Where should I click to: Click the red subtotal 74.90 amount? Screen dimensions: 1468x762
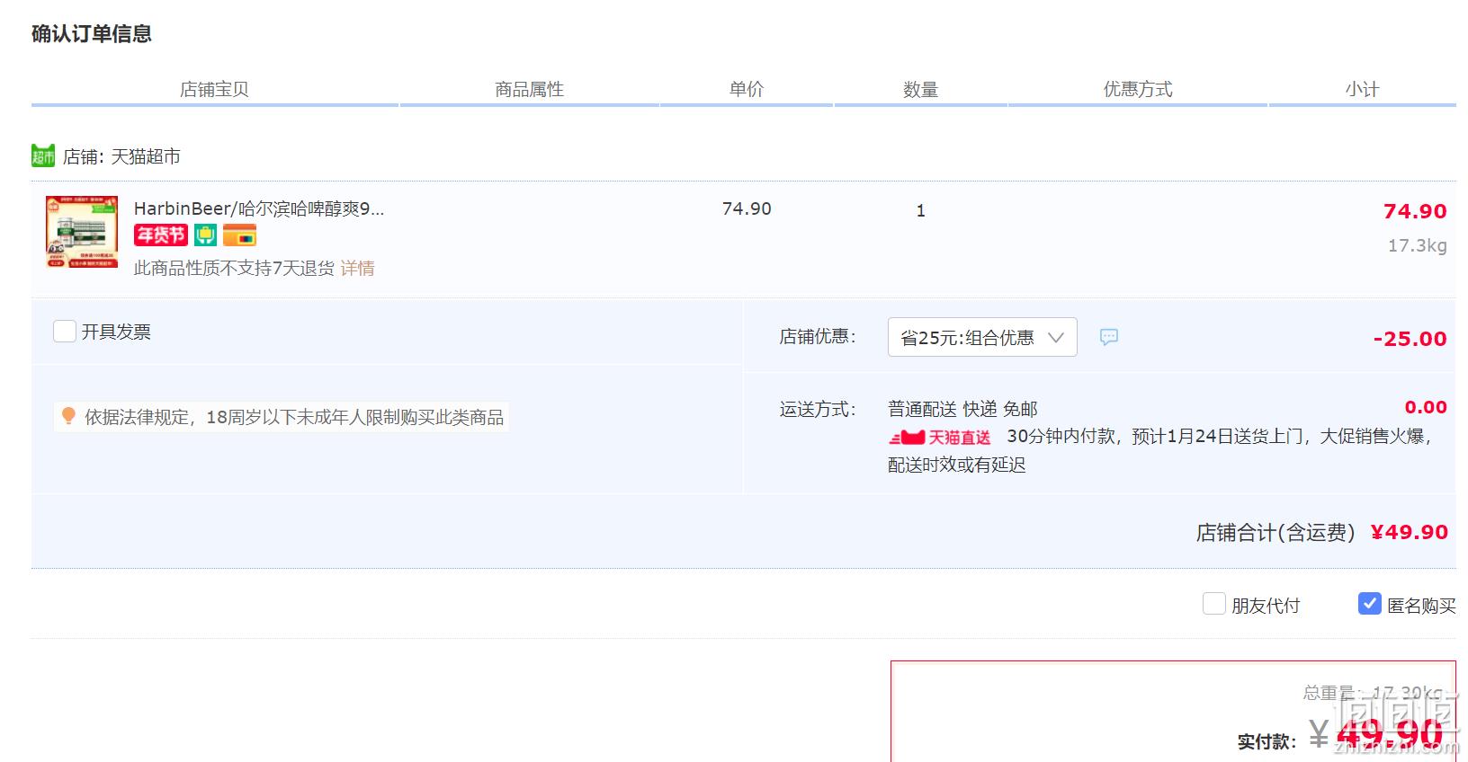[1415, 211]
